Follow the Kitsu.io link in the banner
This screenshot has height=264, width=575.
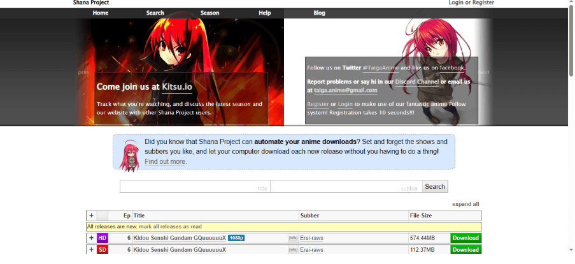(x=177, y=87)
